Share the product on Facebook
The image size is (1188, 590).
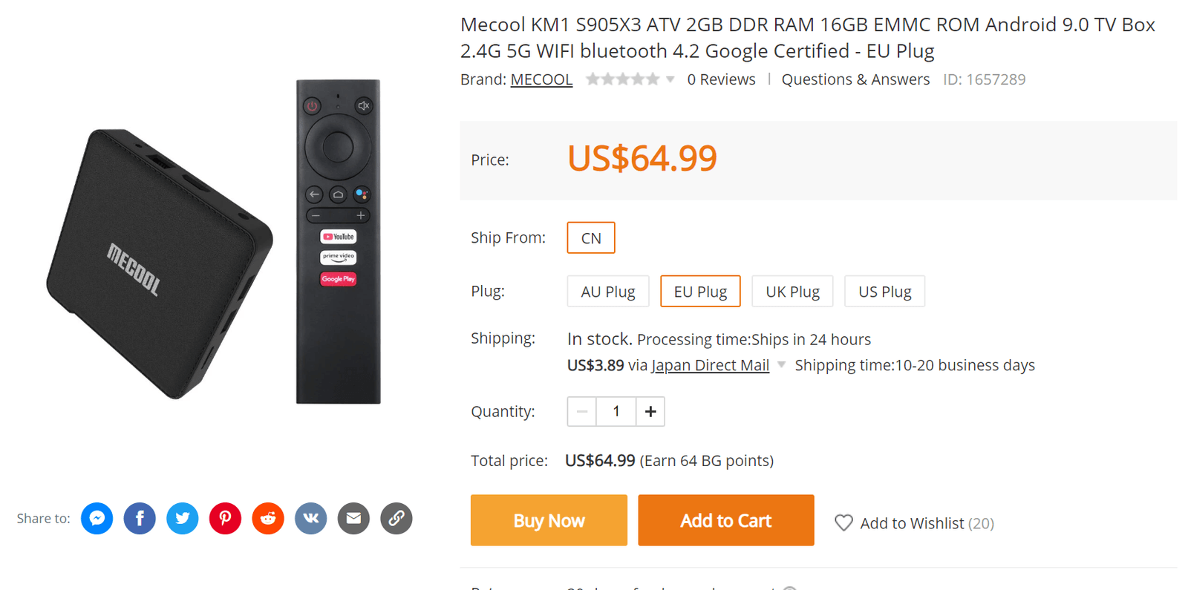point(140,518)
